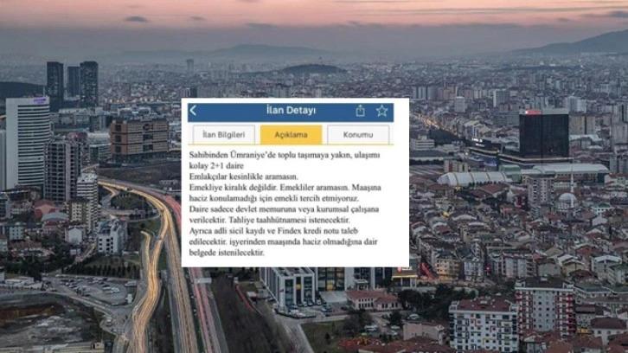Click the dark glass office building

(x=544, y=135)
